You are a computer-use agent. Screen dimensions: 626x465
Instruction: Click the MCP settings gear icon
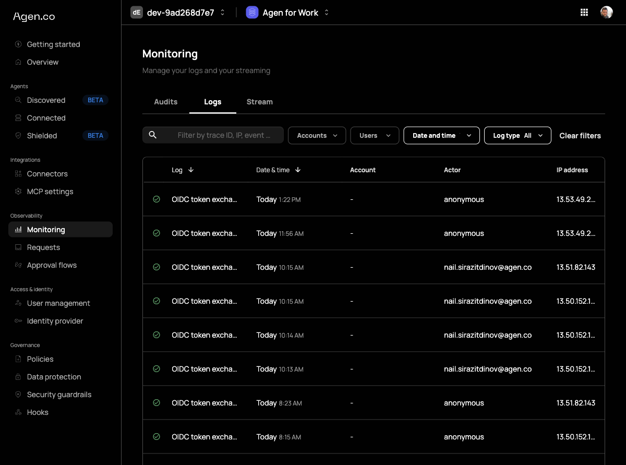[18, 192]
